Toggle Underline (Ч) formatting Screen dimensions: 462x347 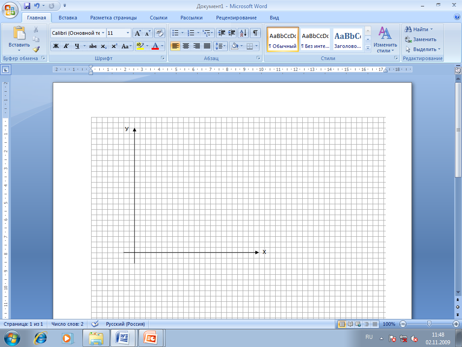[77, 46]
